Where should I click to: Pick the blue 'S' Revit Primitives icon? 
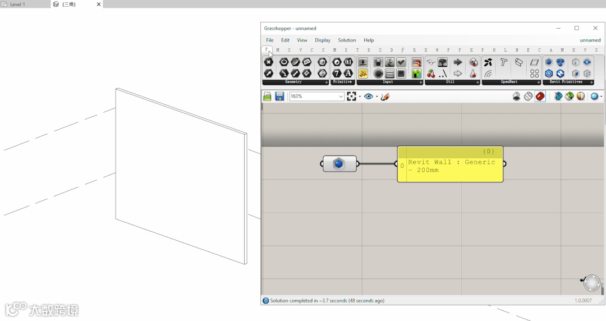coord(587,62)
